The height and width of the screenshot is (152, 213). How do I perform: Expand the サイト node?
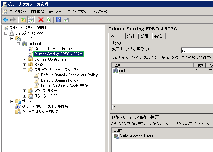point(12,101)
